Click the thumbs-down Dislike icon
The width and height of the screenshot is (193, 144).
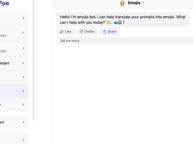[81, 32]
